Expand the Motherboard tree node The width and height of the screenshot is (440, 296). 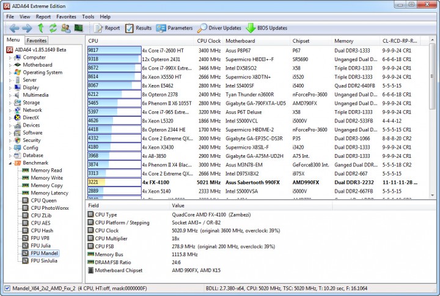pyautogui.click(x=10, y=65)
